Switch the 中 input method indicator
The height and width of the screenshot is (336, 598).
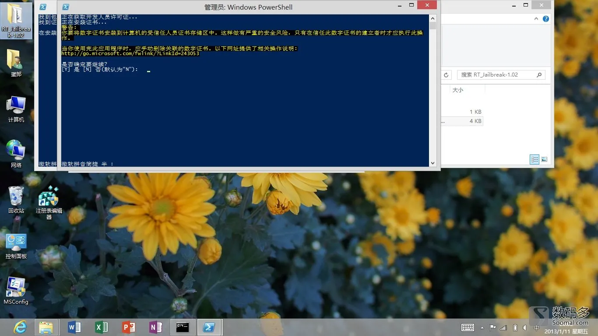[536, 328]
